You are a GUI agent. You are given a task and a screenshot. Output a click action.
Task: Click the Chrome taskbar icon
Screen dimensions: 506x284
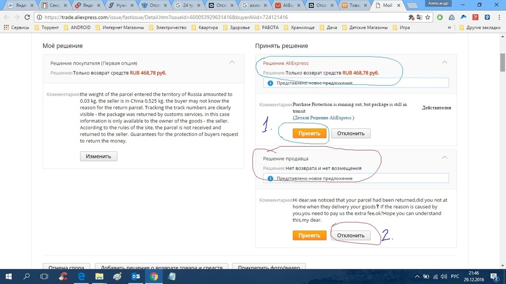click(154, 276)
